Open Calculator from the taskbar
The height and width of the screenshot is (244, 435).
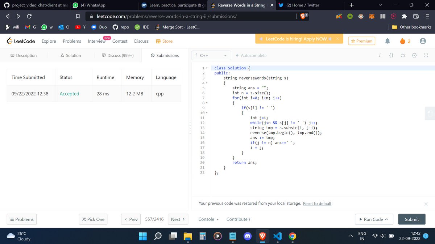[202, 236]
